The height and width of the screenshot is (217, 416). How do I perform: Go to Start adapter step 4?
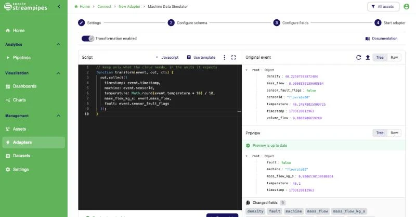389,23
